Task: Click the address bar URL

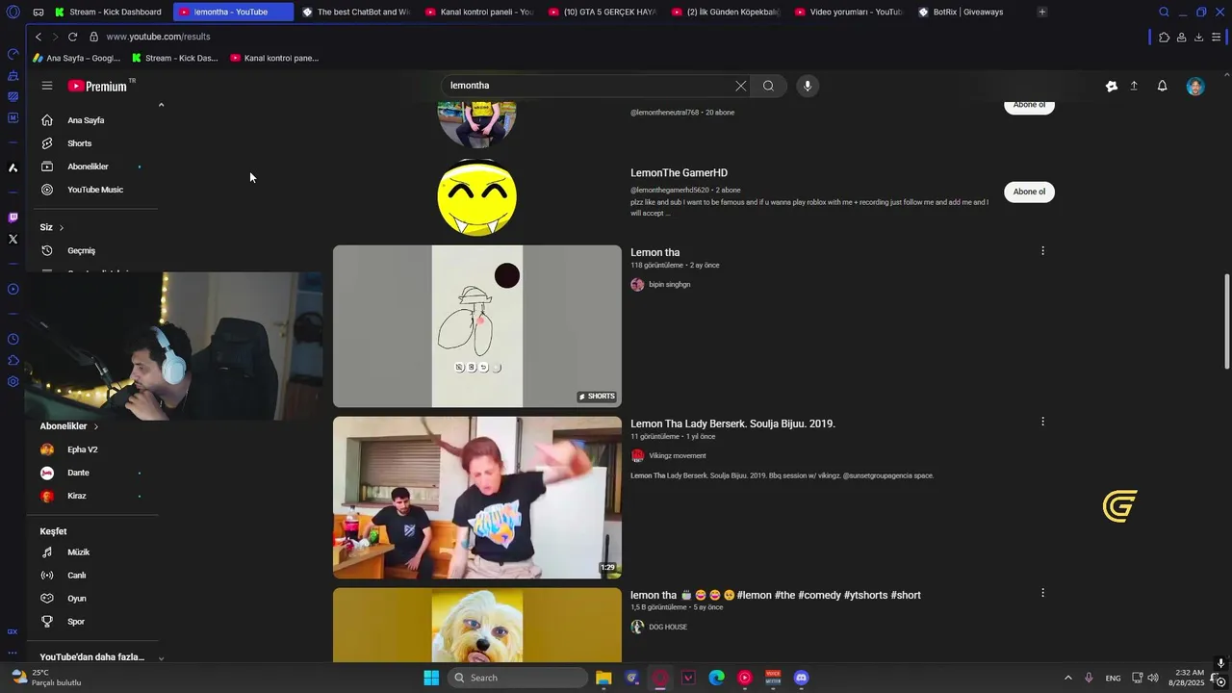Action: point(158,37)
